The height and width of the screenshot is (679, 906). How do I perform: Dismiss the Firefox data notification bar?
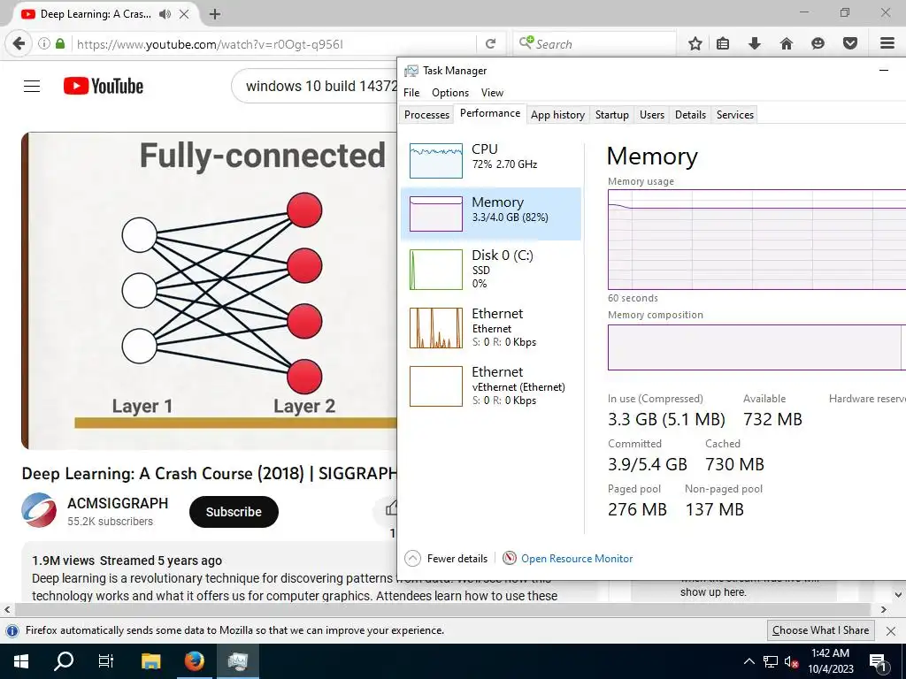(x=891, y=631)
